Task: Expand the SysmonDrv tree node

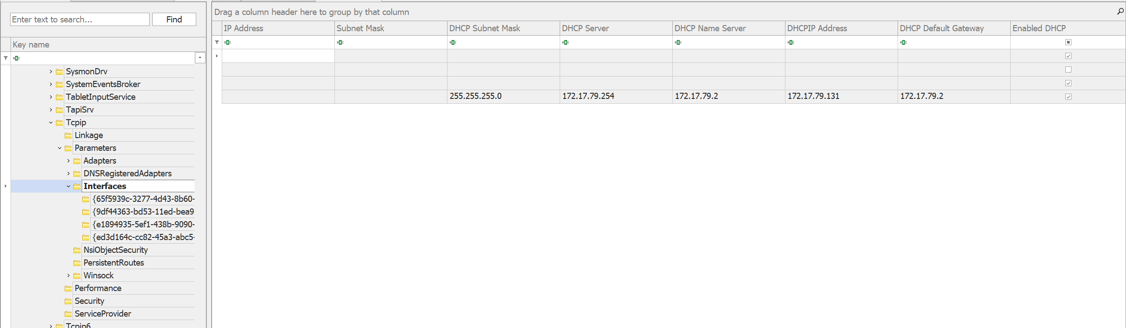Action: (x=51, y=72)
